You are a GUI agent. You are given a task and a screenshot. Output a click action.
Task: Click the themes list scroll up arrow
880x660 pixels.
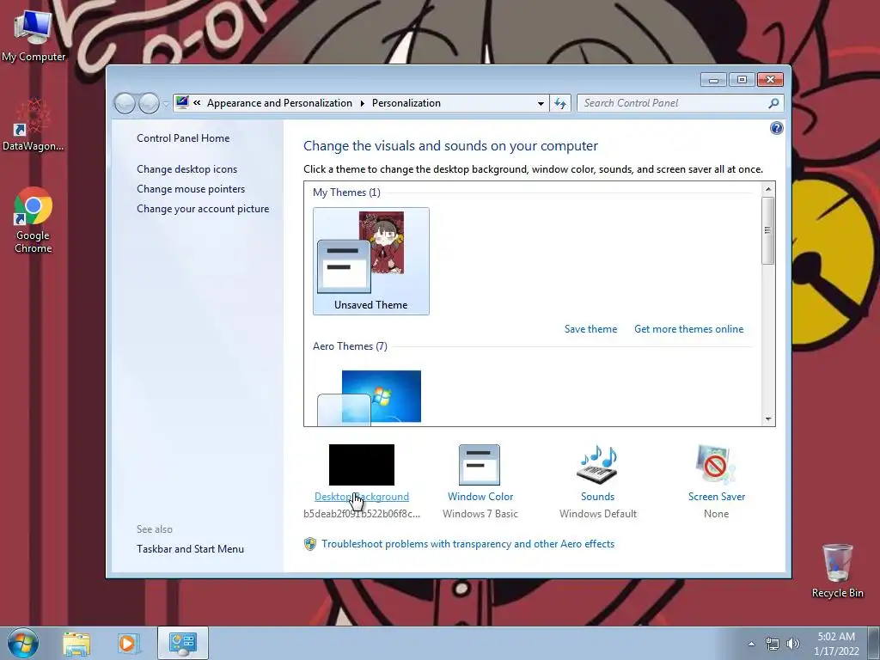768,189
